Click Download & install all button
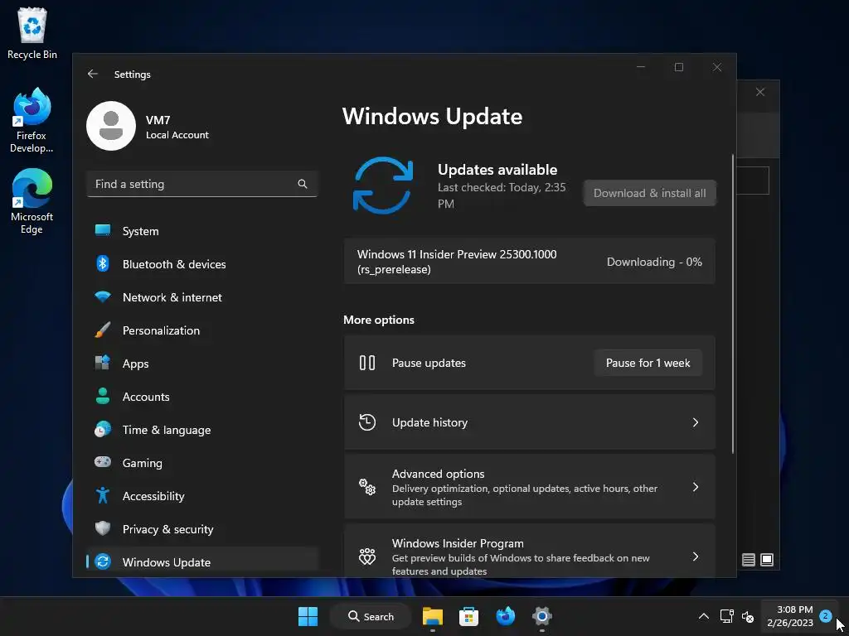This screenshot has height=636, width=849. pos(650,193)
